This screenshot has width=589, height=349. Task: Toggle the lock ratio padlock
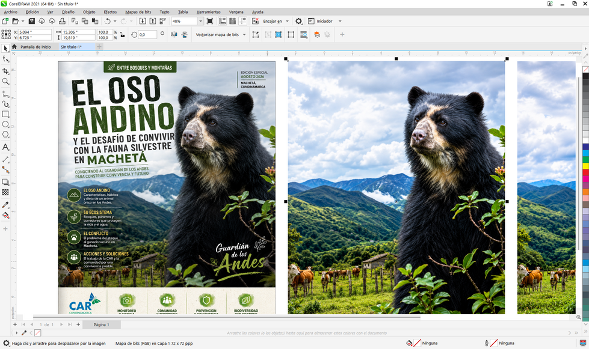122,35
